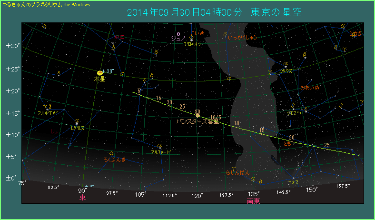Click the Jupiter (木星) planet icon
Screen dimensions: 375x220
pos(99,73)
